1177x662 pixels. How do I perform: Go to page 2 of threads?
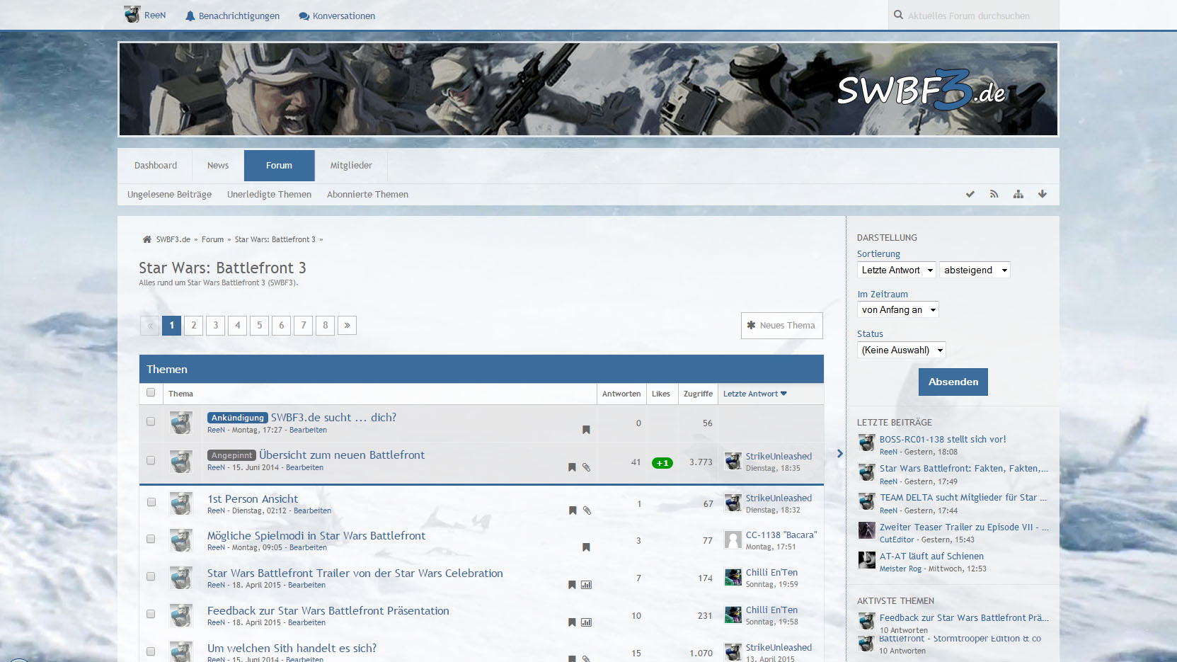point(193,325)
